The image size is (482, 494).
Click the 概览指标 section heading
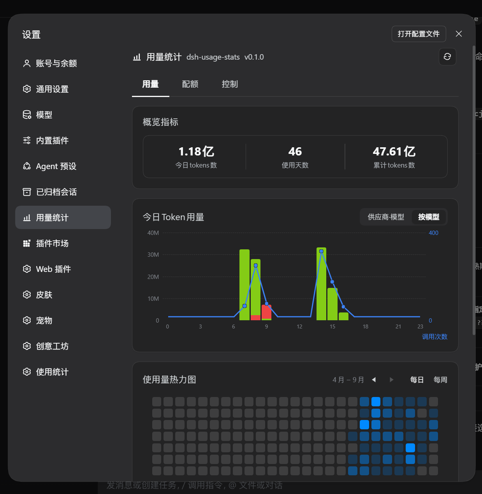160,122
